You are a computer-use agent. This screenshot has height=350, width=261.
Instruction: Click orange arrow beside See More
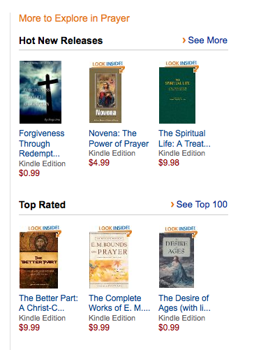click(184, 41)
